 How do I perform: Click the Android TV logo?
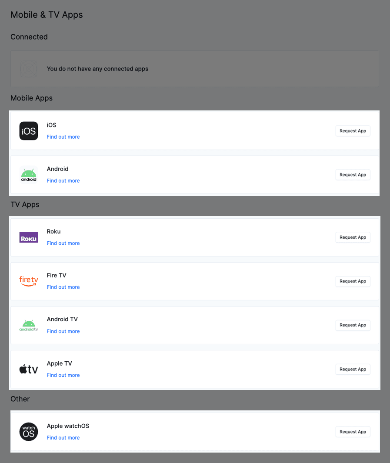click(29, 325)
